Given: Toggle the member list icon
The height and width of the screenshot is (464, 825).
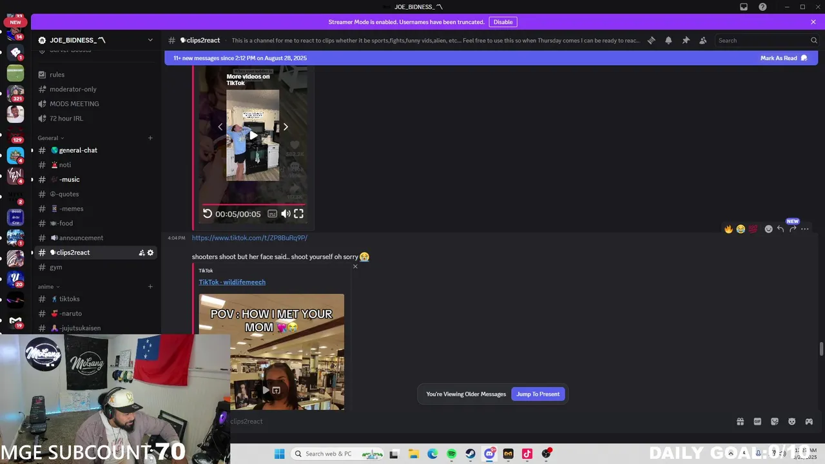Looking at the screenshot, I should coord(703,40).
